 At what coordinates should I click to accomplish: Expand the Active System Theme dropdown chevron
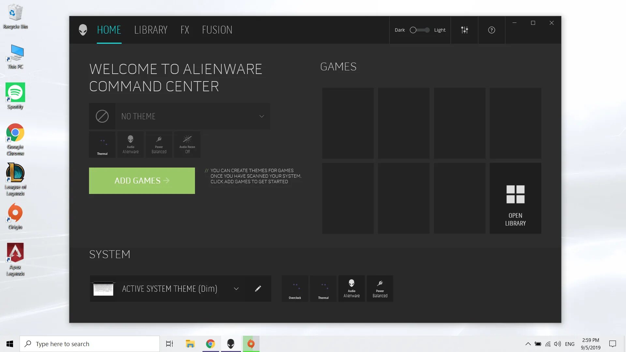[236, 289]
